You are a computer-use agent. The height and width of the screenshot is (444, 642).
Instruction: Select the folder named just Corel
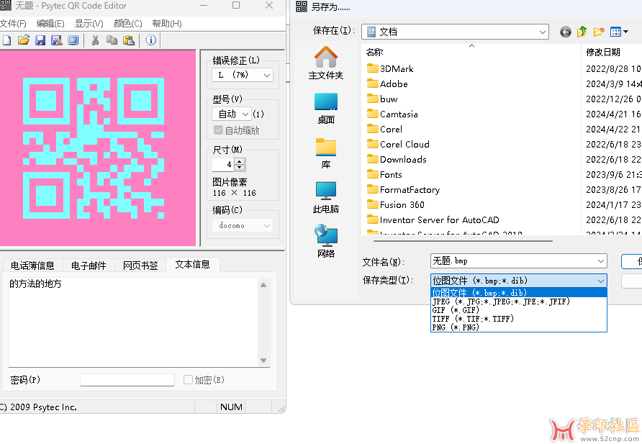coord(385,130)
